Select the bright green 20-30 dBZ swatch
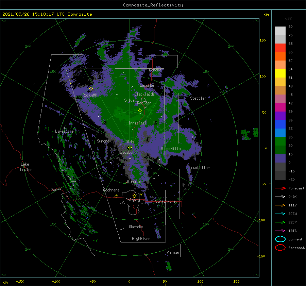 [280, 141]
